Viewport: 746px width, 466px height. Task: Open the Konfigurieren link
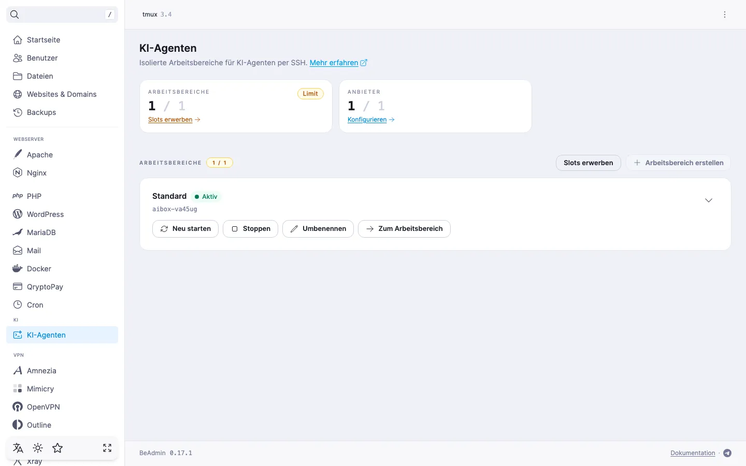tap(371, 120)
